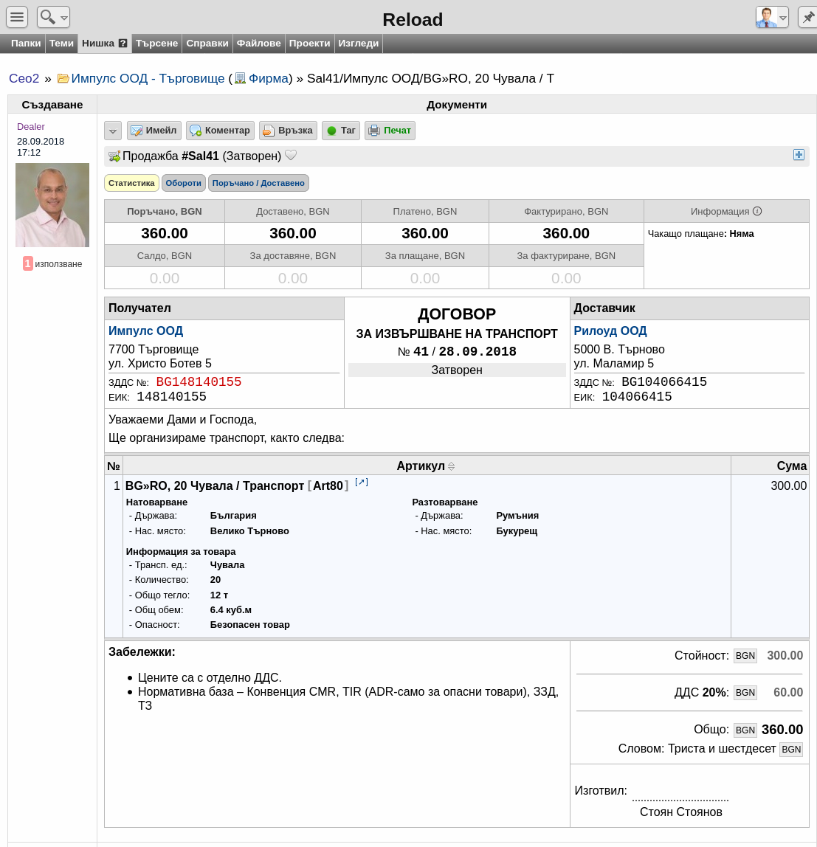Click the supplier VAT number BG104066415
Screen dimensions: 817x847
click(664, 382)
